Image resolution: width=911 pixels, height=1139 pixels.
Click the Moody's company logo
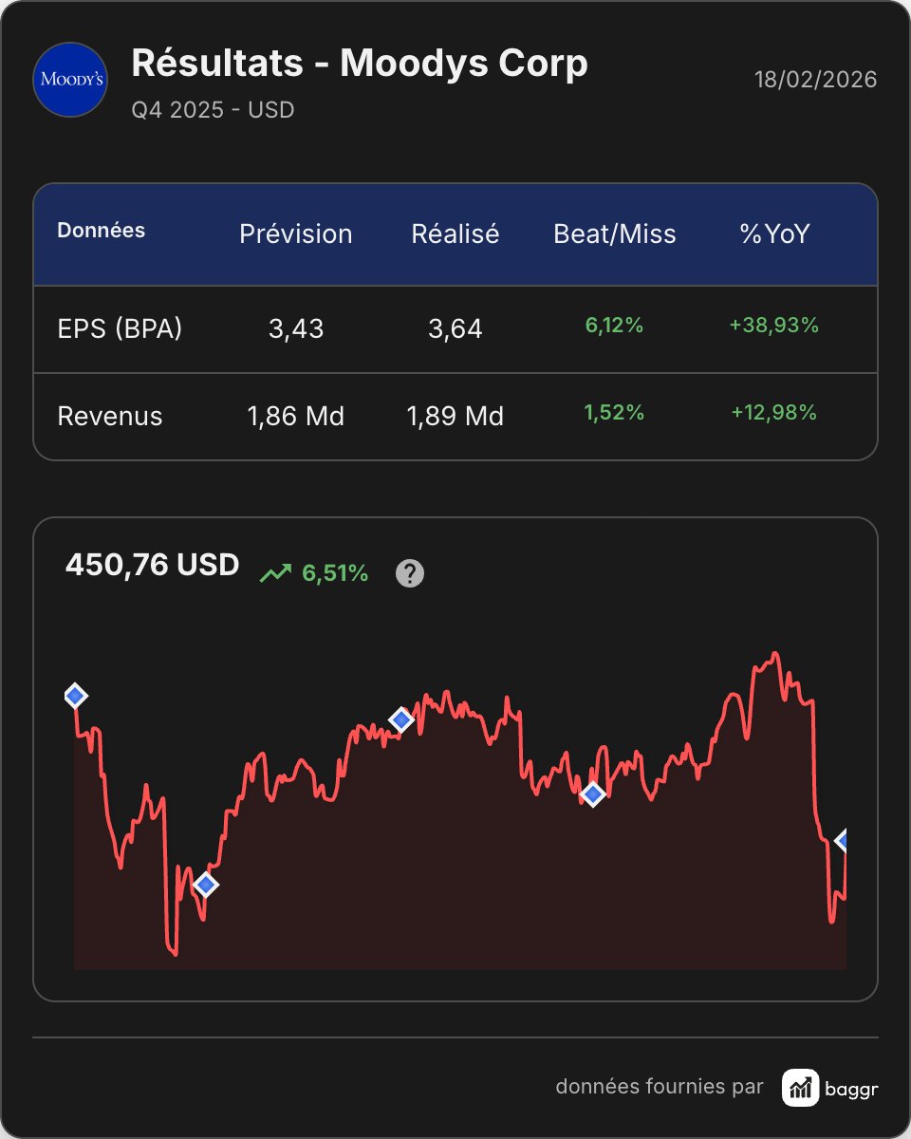click(70, 80)
